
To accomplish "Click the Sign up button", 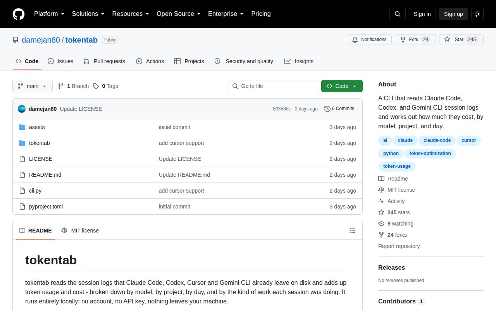I will [453, 14].
